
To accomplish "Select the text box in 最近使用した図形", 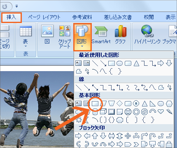I will [79, 63].
